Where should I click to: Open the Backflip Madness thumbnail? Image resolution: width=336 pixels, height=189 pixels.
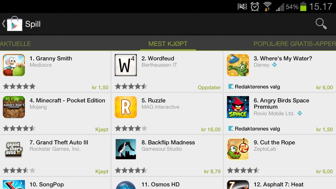[x=126, y=149]
